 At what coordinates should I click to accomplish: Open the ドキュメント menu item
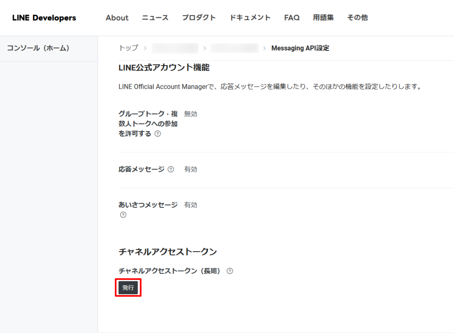tap(250, 18)
